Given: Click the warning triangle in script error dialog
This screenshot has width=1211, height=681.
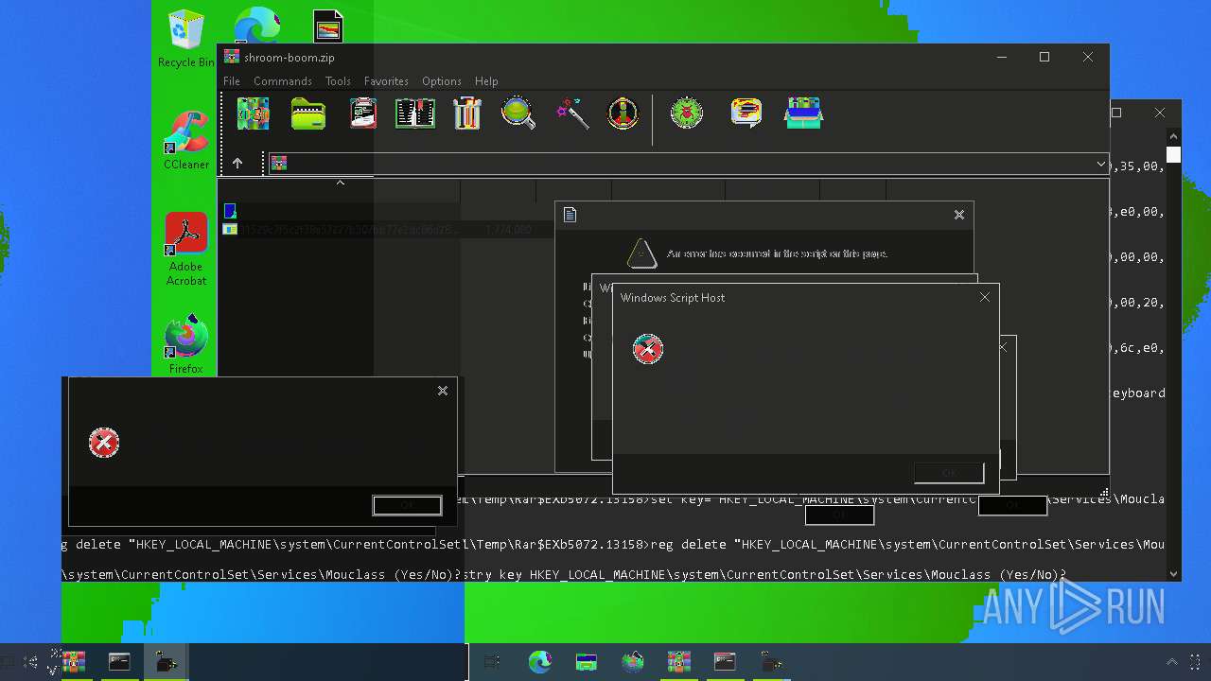Looking at the screenshot, I should pyautogui.click(x=641, y=253).
